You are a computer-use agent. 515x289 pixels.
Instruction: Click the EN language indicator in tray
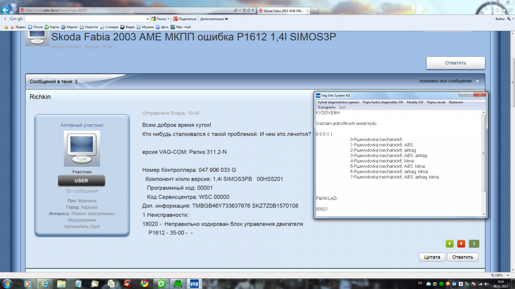coord(421,283)
